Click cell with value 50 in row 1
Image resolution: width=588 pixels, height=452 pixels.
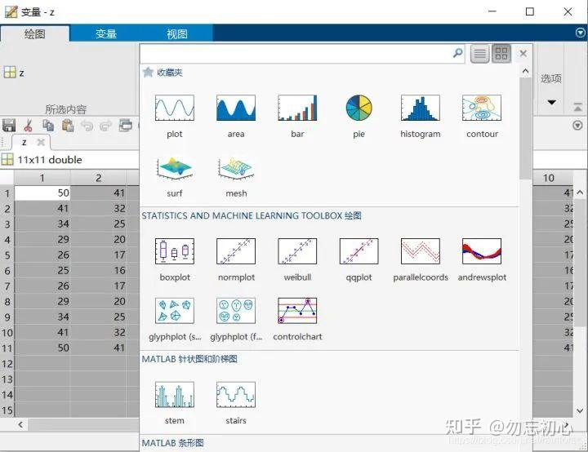click(42, 193)
